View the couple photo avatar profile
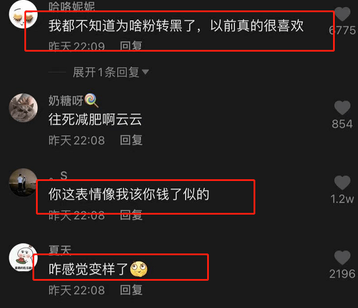 click(23, 183)
